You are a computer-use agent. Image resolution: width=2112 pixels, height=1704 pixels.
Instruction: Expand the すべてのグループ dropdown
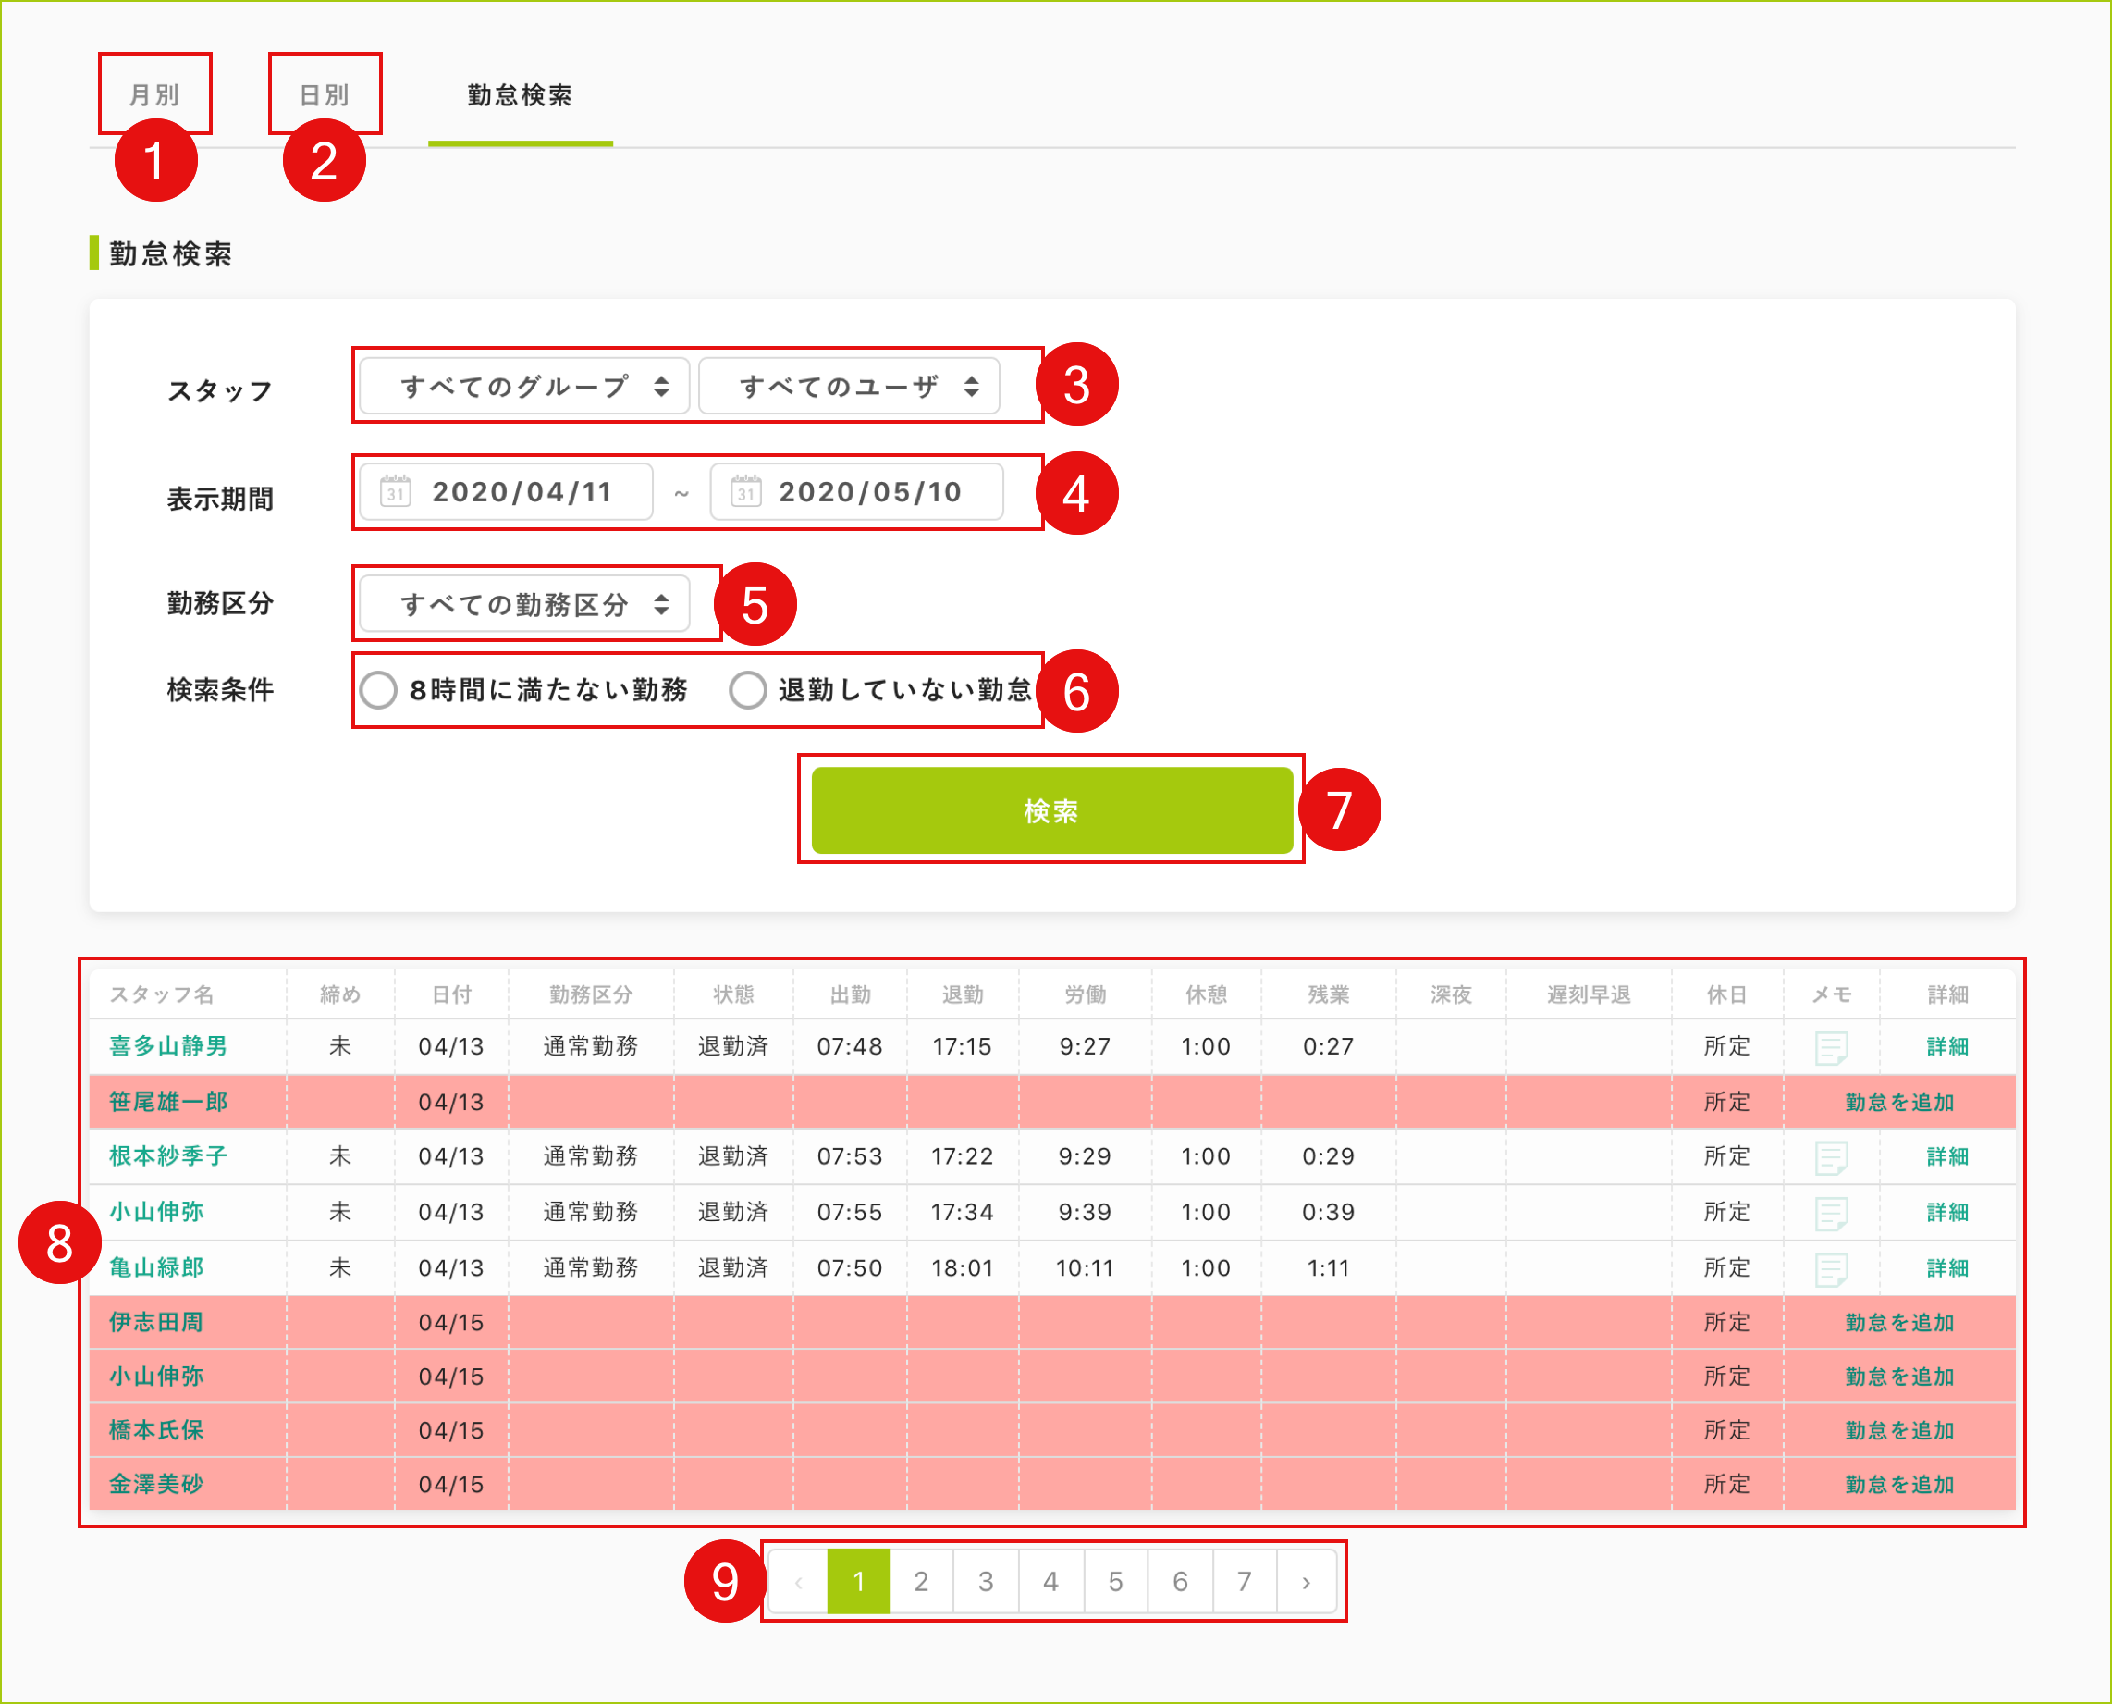(x=525, y=387)
